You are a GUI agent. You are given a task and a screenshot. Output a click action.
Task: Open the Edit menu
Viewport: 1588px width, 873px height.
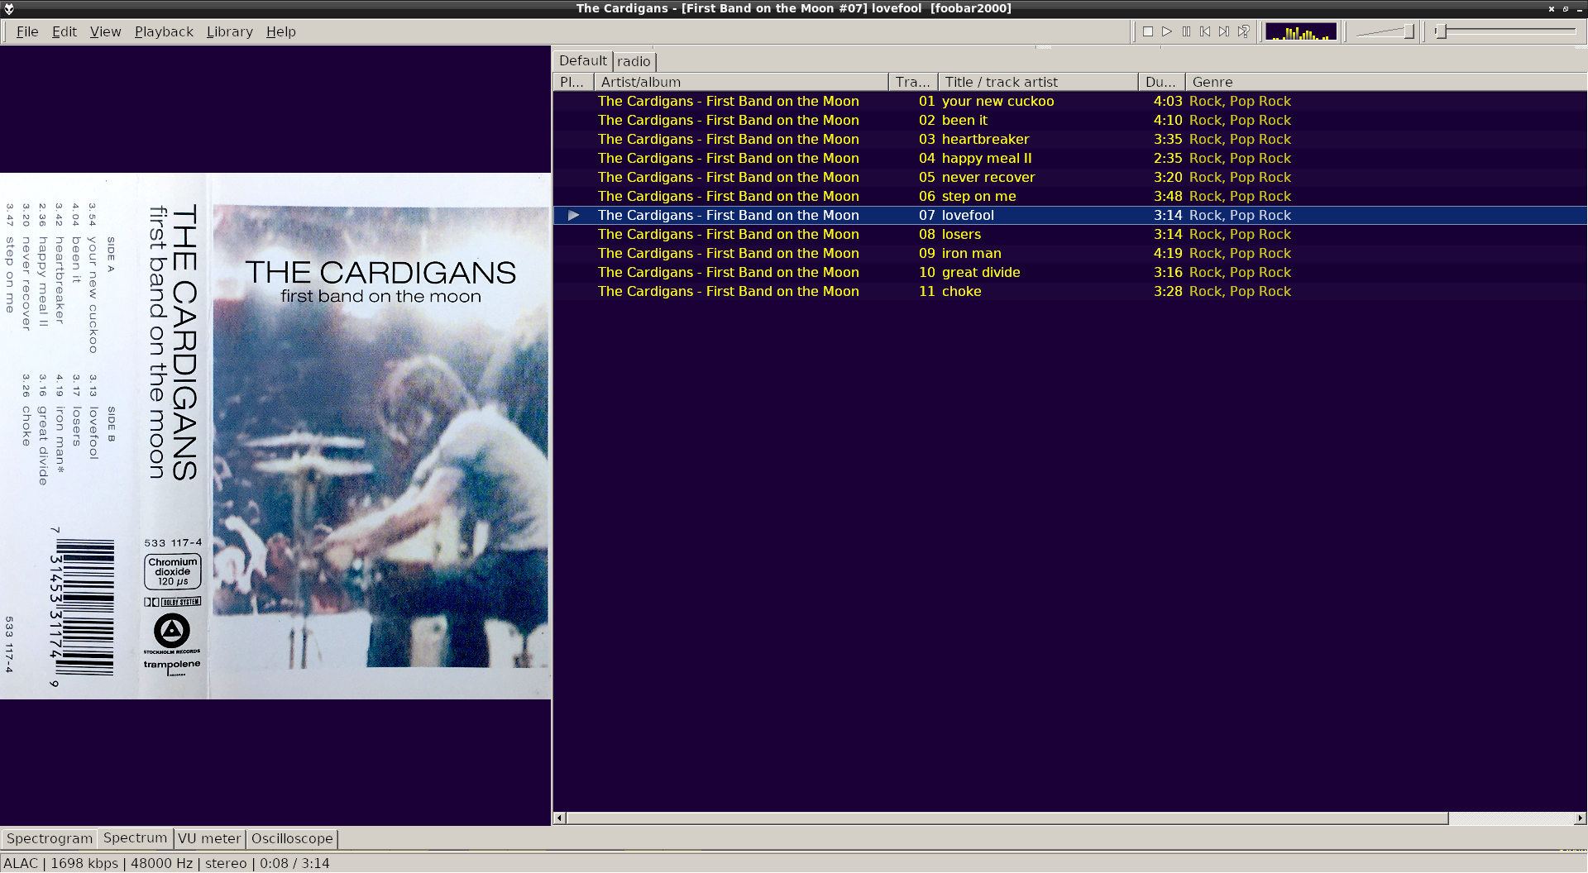[64, 31]
